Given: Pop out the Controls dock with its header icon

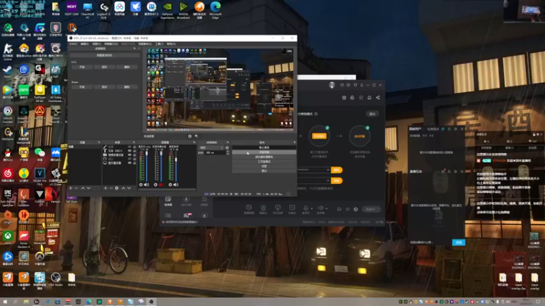Looking at the screenshot, I should tap(294, 142).
